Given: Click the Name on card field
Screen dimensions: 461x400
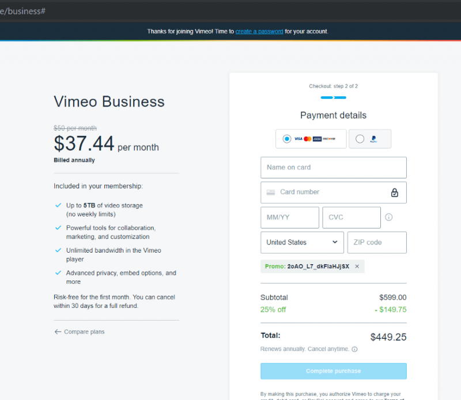Looking at the screenshot, I should point(333,167).
